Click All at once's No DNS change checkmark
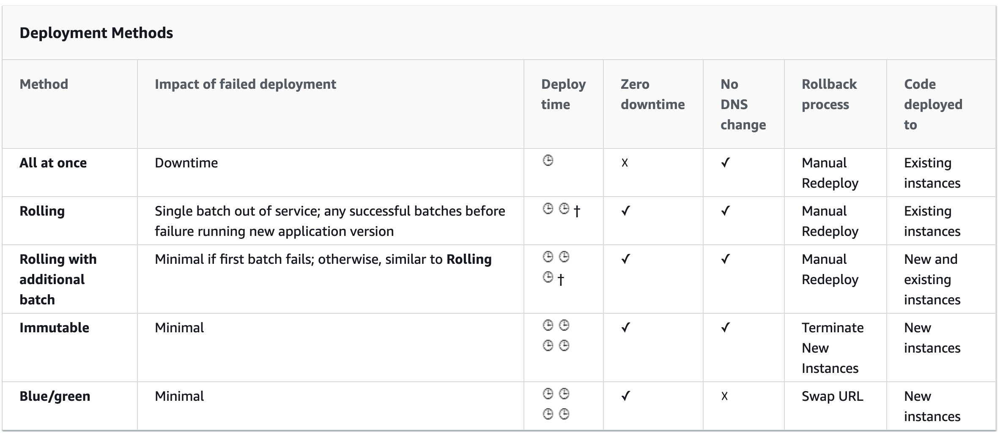 (x=726, y=163)
